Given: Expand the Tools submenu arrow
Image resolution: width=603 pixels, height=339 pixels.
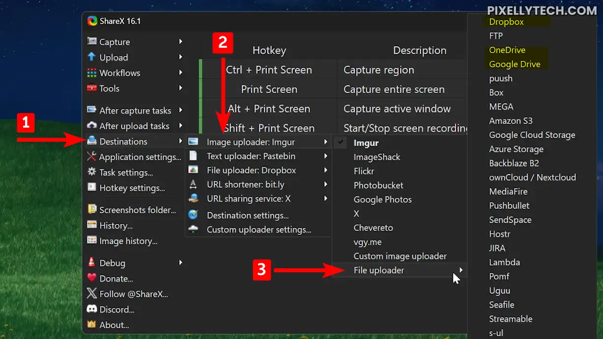Looking at the screenshot, I should pos(181,88).
